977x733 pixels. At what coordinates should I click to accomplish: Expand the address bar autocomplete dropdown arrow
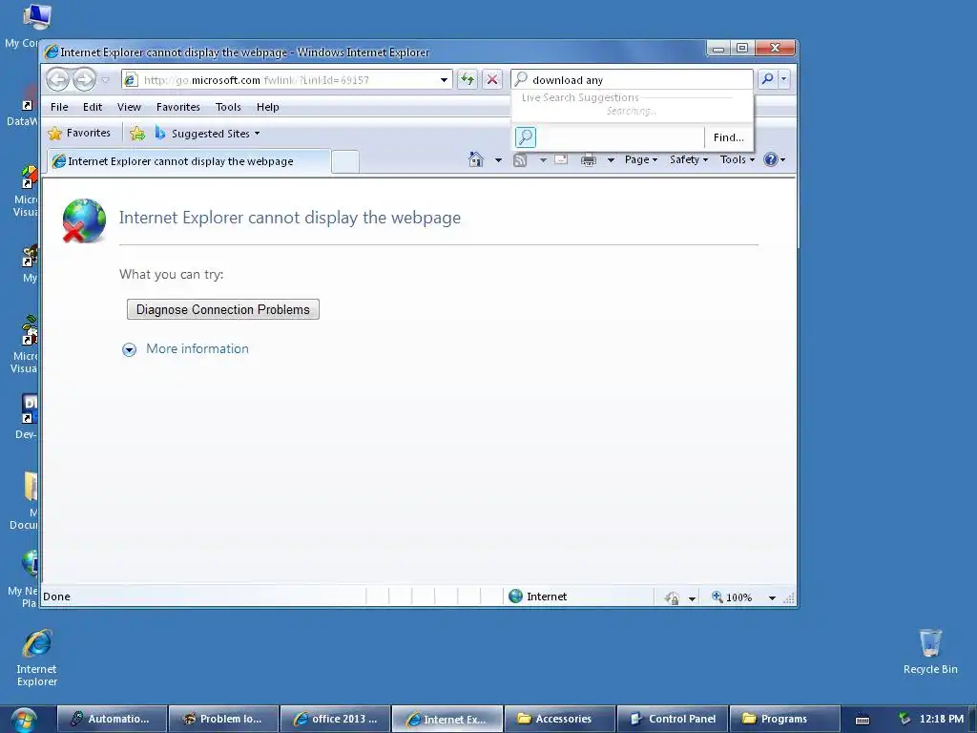click(444, 80)
